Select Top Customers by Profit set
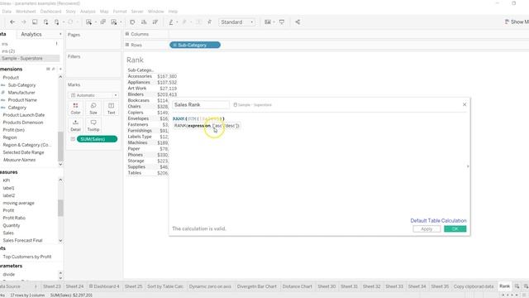 click(x=27, y=257)
